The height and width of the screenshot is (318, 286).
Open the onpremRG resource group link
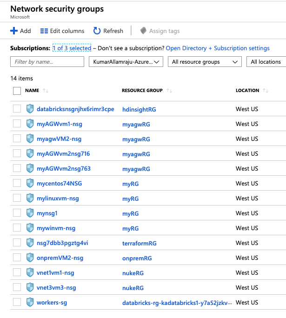point(137,258)
